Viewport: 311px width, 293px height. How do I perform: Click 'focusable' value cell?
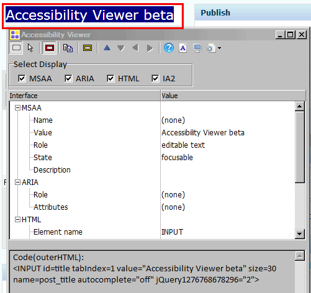click(177, 158)
